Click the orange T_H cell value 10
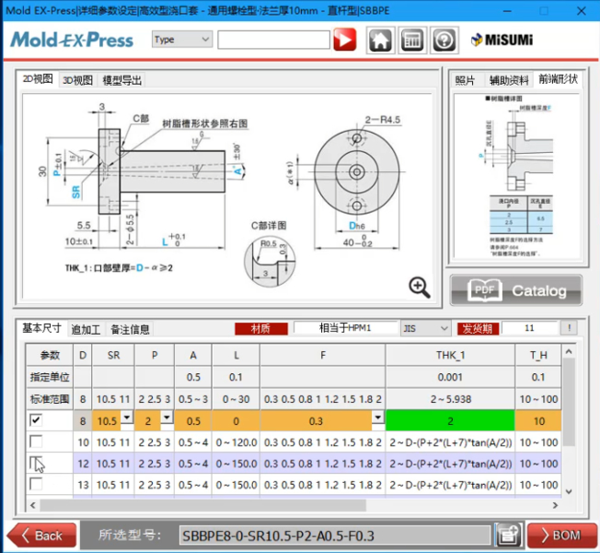Screen dimensions: 600x553 pos(538,421)
